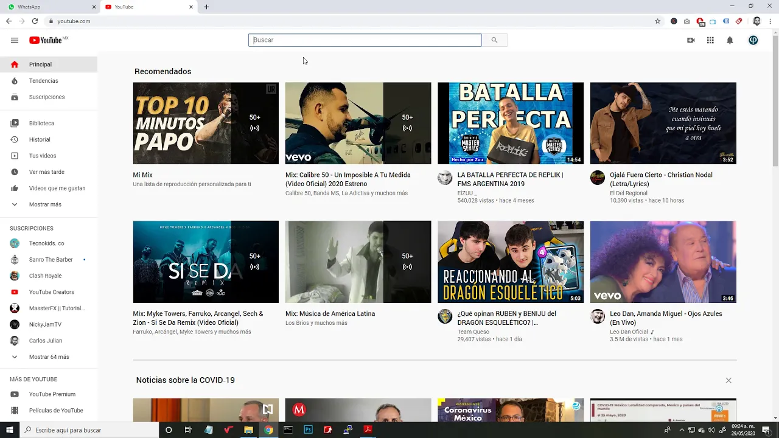779x438 pixels.
Task: Open the Sanro The Barber channel
Action: pyautogui.click(x=49, y=260)
